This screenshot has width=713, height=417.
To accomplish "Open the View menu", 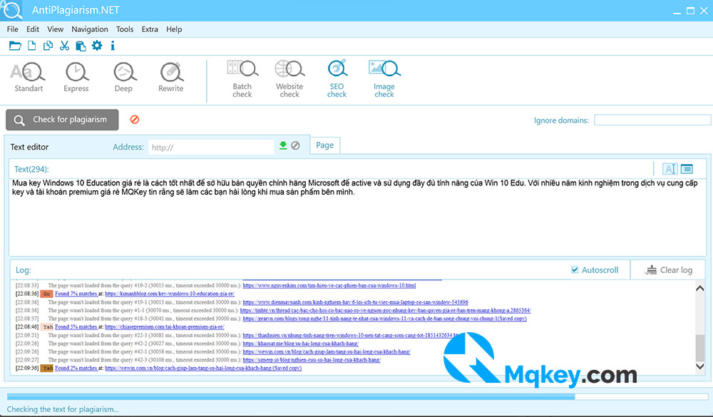I will (x=56, y=29).
